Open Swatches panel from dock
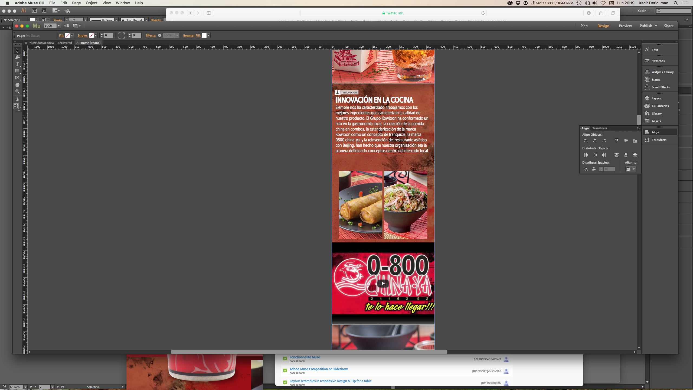The image size is (693, 390). [x=660, y=61]
